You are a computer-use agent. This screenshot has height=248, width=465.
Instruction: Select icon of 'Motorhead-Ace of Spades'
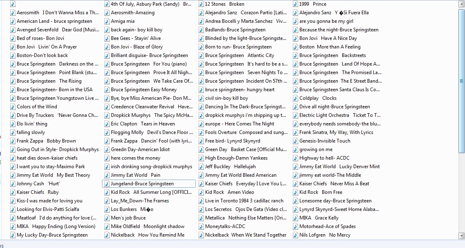pyautogui.click(x=295, y=227)
